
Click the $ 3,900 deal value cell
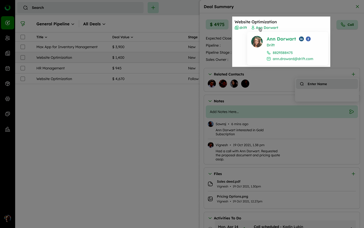pyautogui.click(x=118, y=47)
